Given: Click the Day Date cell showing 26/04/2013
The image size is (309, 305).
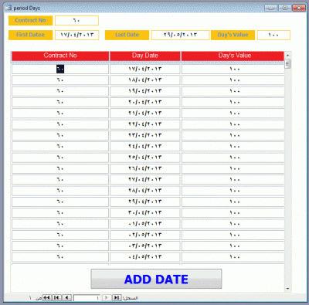Looking at the screenshot, I should (145, 168).
